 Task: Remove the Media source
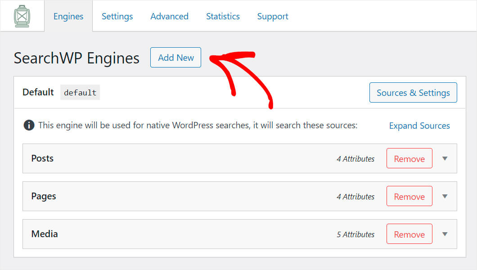409,234
